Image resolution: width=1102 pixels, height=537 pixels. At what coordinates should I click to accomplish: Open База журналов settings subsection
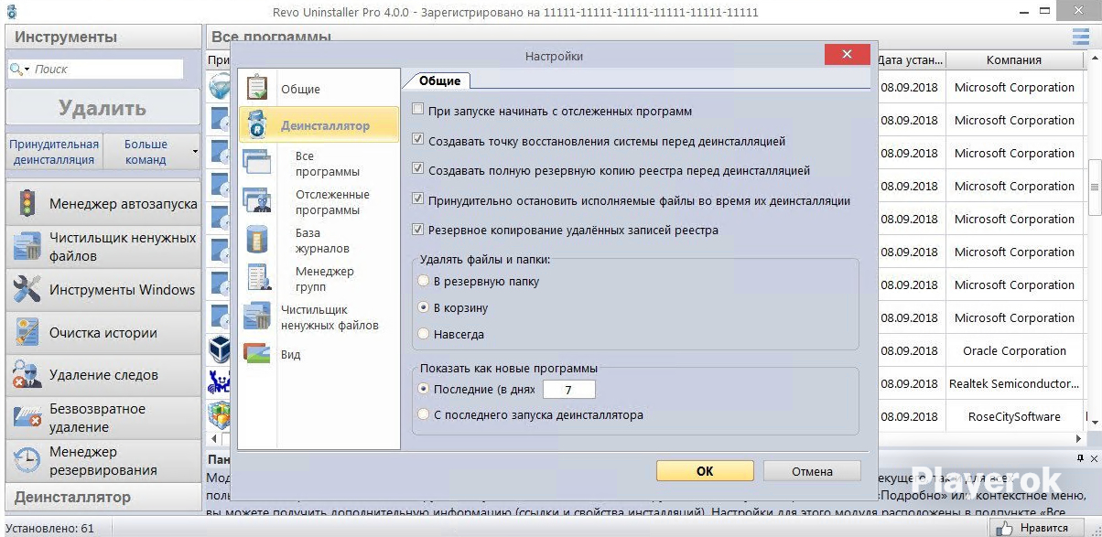pyautogui.click(x=322, y=241)
